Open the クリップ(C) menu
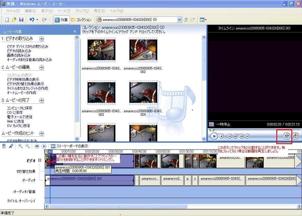 [82, 11]
